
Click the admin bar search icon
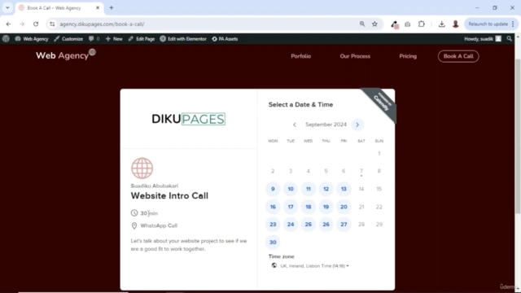[509, 39]
